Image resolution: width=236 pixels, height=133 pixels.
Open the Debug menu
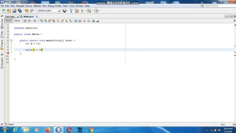tap(51, 6)
